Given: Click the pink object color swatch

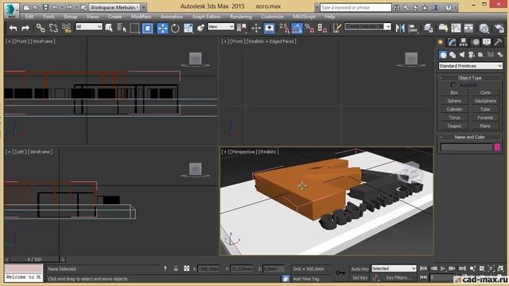Looking at the screenshot, I should pyautogui.click(x=497, y=147).
